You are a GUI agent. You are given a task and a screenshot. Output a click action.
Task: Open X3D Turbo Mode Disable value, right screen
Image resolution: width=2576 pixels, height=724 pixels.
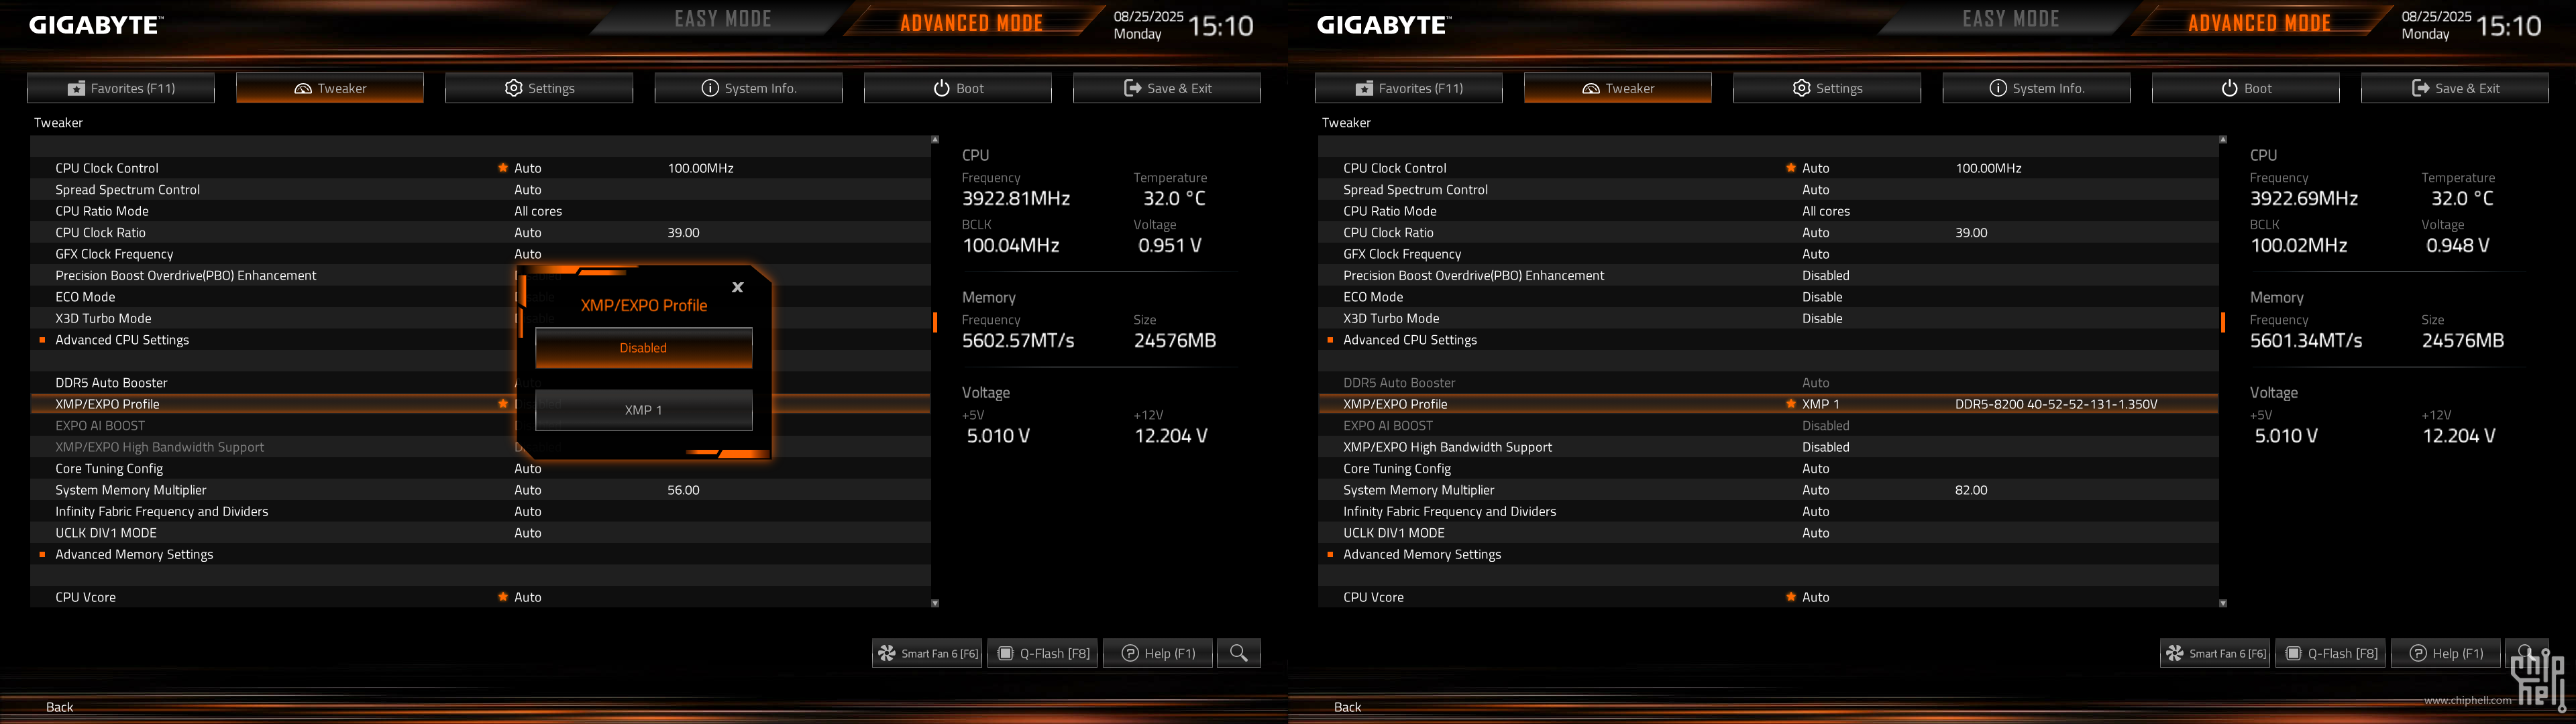click(1822, 318)
